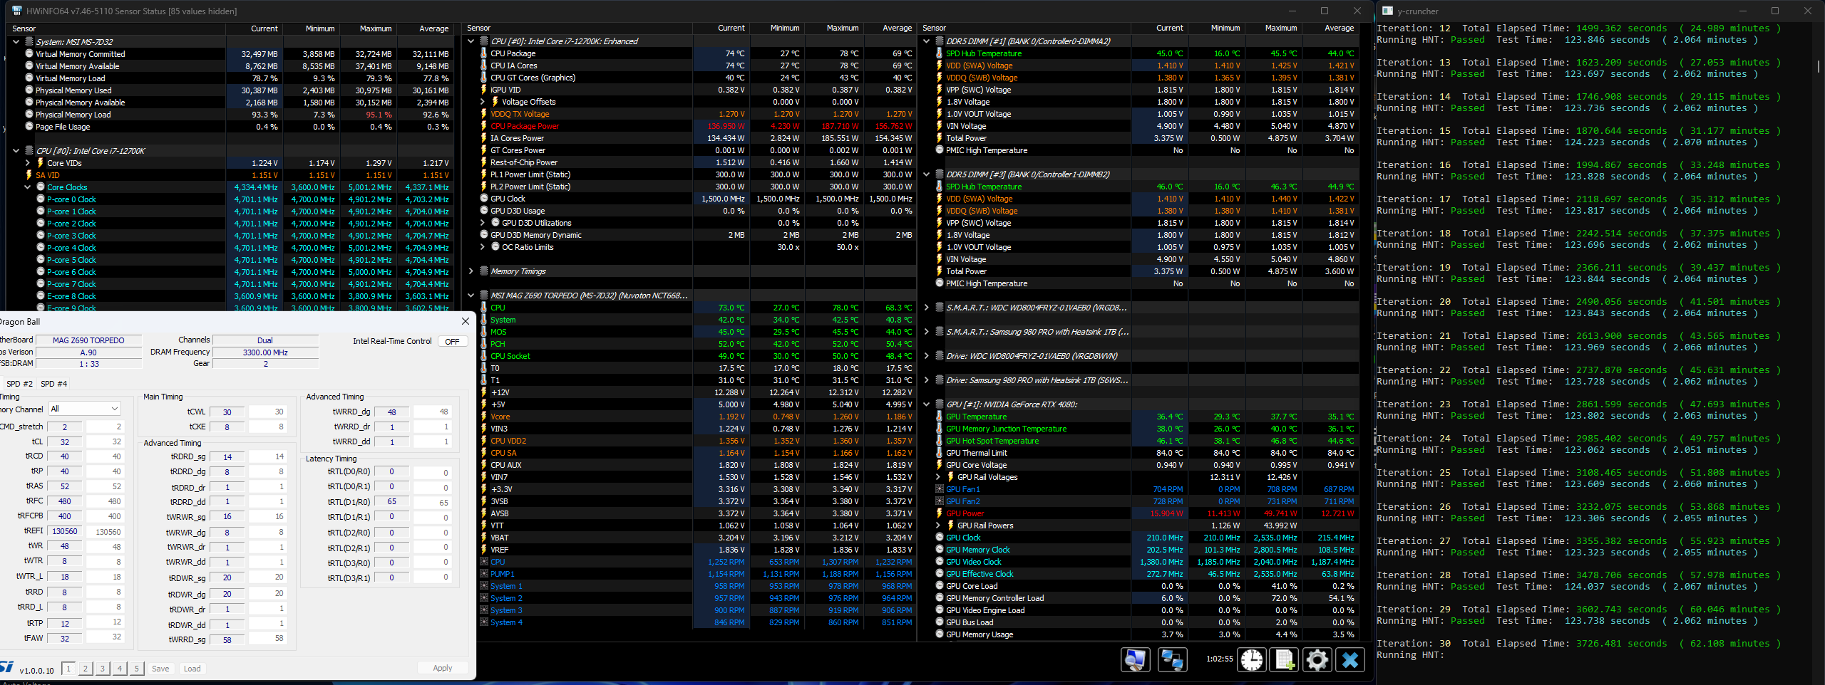Click the Current column header in first sensor panel

tap(255, 28)
